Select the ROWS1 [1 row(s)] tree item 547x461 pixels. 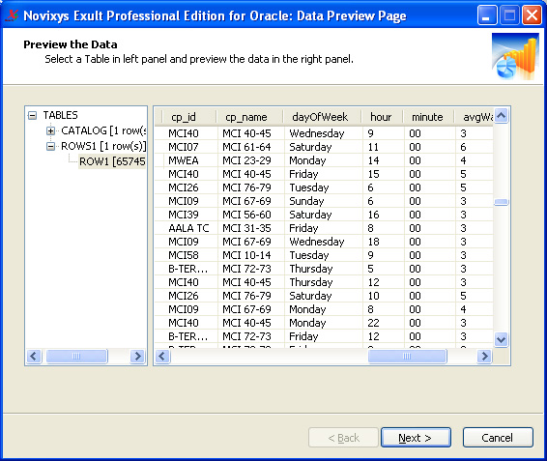(103, 146)
